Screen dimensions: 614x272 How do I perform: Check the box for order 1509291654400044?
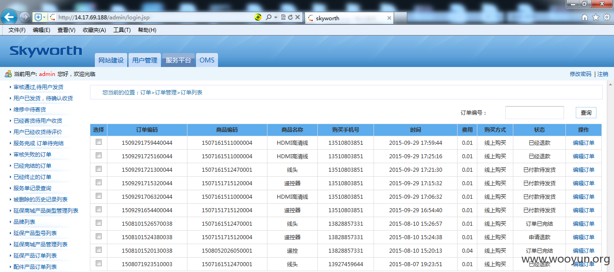pyautogui.click(x=98, y=210)
